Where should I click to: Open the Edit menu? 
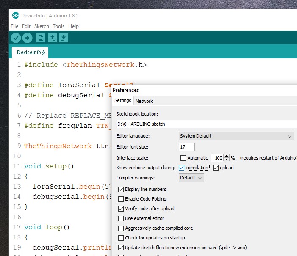click(26, 26)
